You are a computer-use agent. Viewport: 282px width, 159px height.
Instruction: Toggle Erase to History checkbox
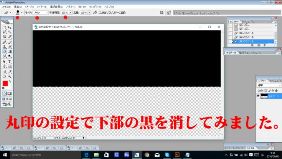pyautogui.click(x=100, y=13)
